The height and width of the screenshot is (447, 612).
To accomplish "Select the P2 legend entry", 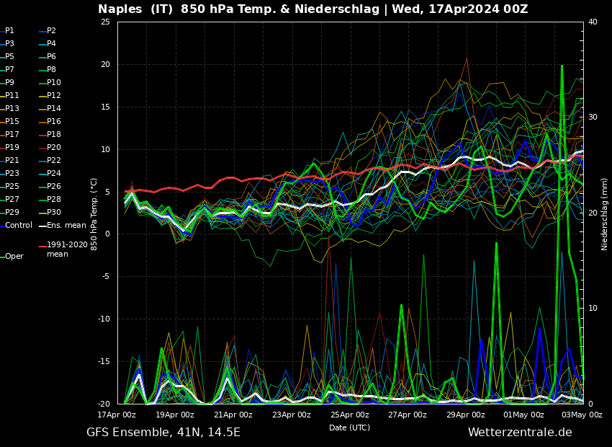I will tap(48, 30).
